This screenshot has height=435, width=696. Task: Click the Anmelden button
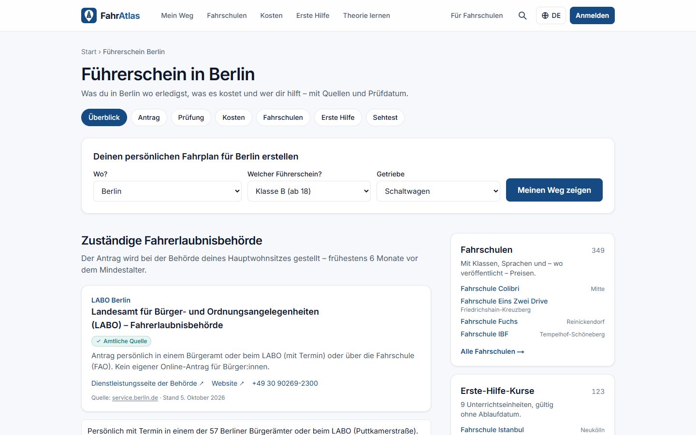592,15
